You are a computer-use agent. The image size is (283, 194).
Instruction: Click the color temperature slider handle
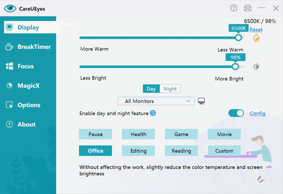pos(238,38)
